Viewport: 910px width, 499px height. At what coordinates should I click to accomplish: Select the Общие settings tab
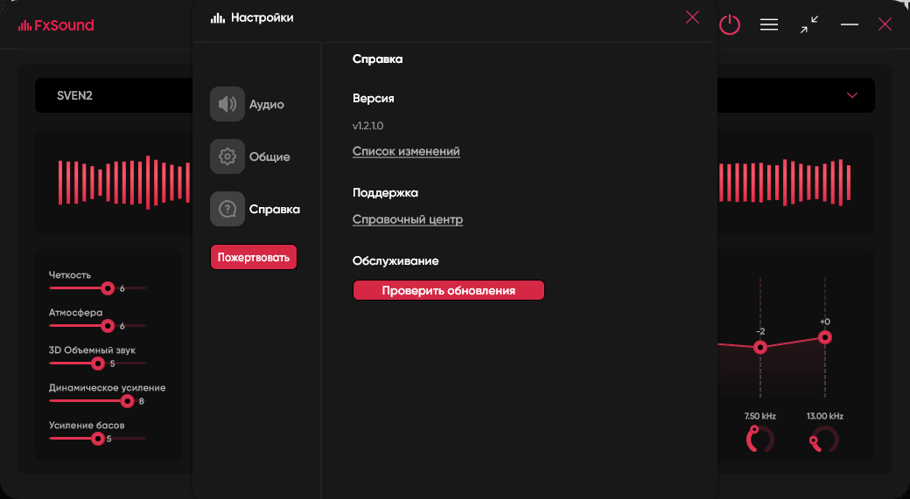click(x=269, y=156)
